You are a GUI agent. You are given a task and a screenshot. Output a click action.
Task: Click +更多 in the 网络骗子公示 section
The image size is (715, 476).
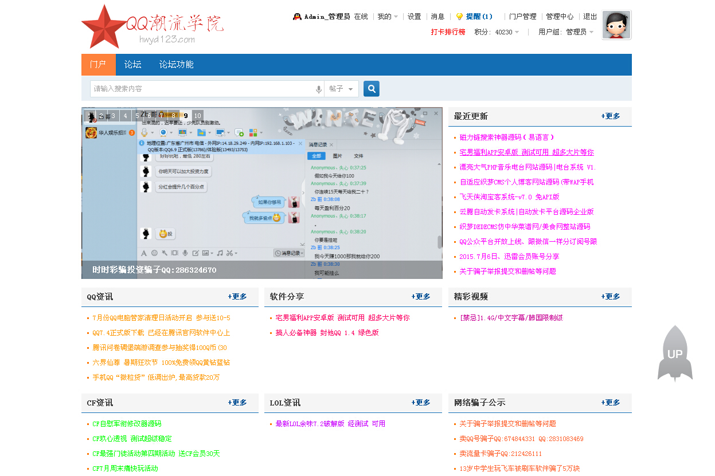611,403
